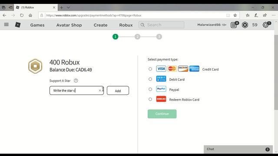Click the set tabs aside icon

10,7
